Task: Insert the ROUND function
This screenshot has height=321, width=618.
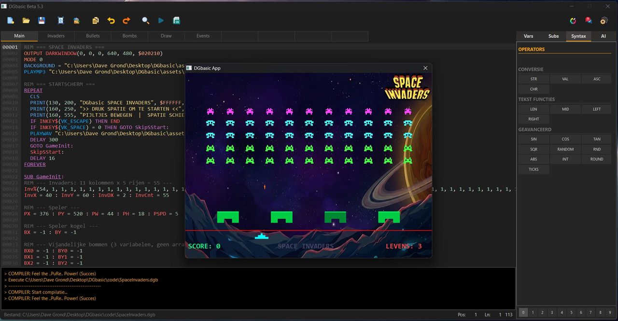Action: [597, 159]
